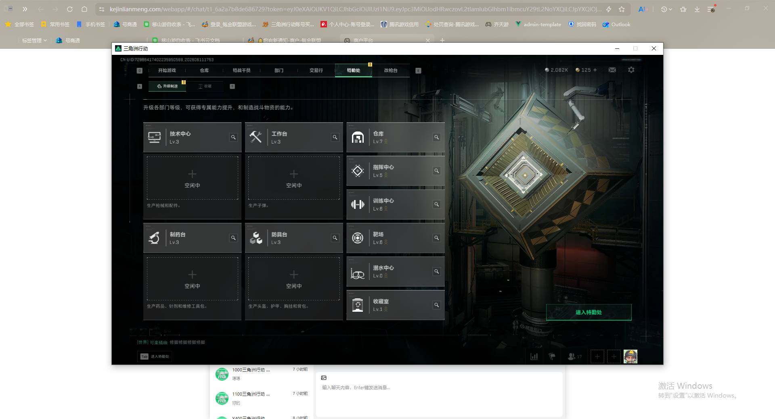This screenshot has width=775, height=419.
Task: Select the 特勤处 tab
Action: coord(354,70)
